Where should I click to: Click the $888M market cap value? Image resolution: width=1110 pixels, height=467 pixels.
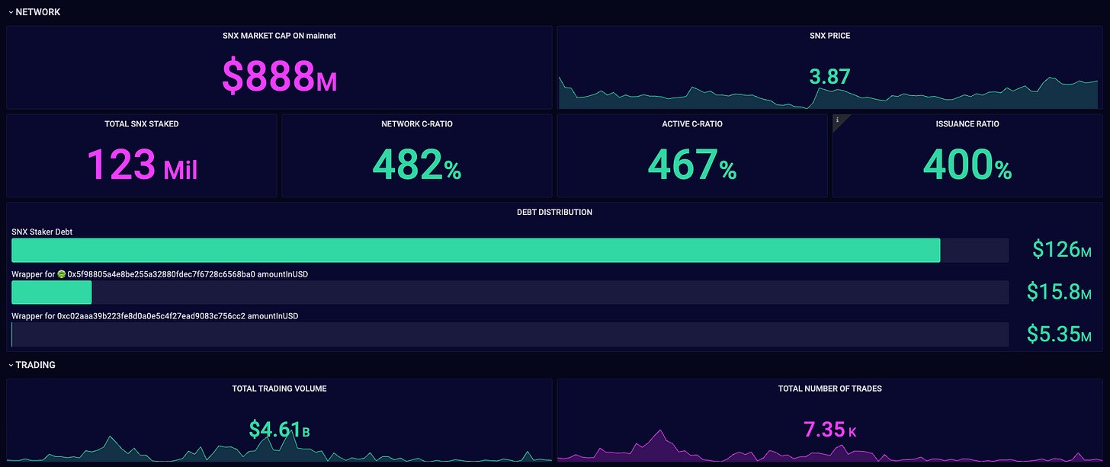click(279, 76)
